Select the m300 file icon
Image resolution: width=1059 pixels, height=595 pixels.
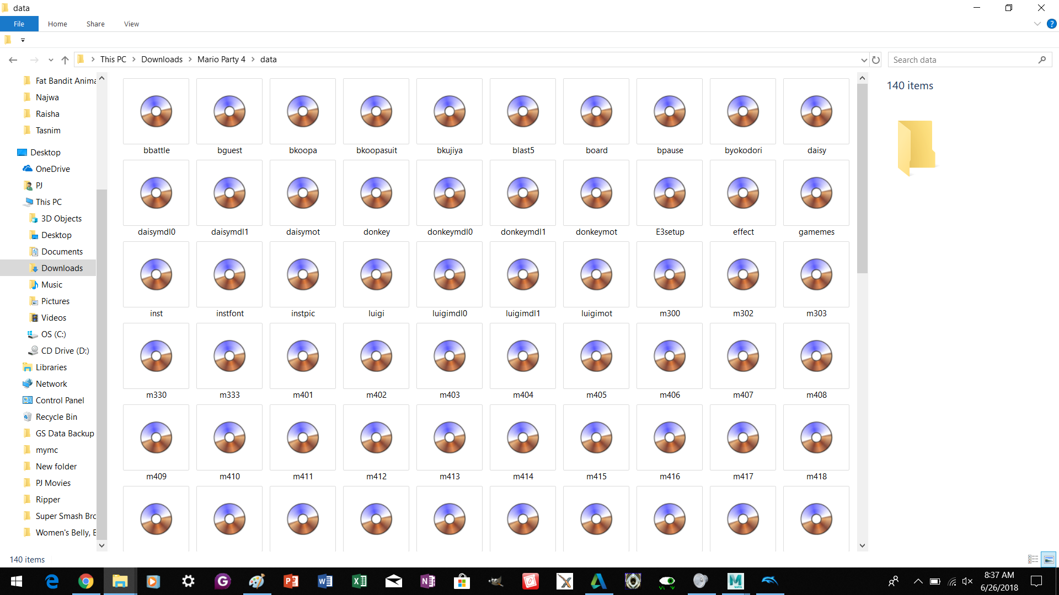click(670, 275)
